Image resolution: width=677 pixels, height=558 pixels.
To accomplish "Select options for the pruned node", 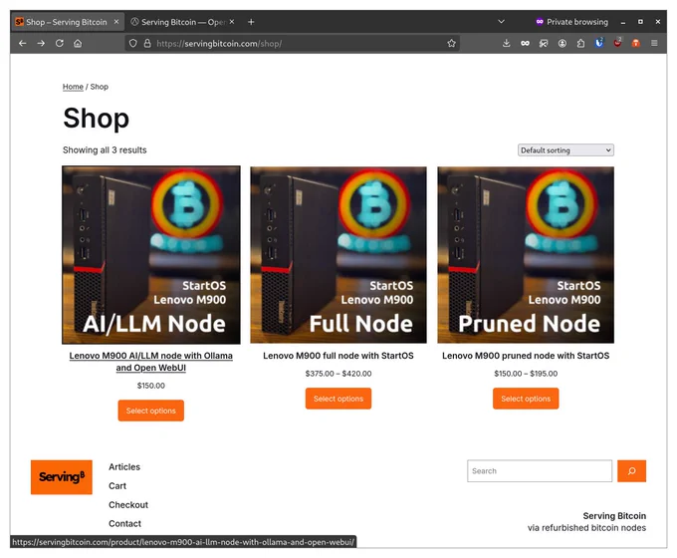I will coord(526,399).
